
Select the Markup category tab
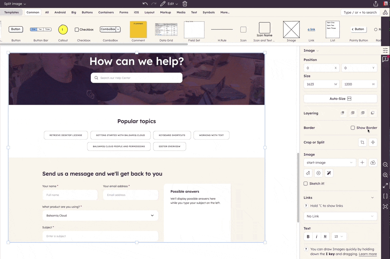(x=165, y=12)
